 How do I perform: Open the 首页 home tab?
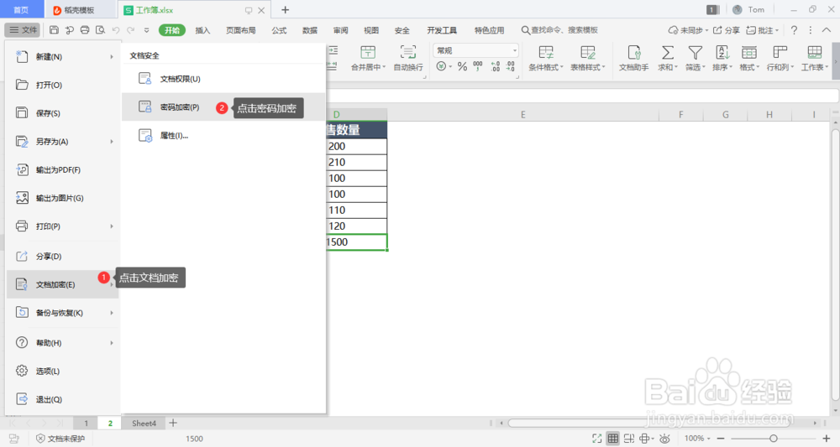pyautogui.click(x=22, y=10)
